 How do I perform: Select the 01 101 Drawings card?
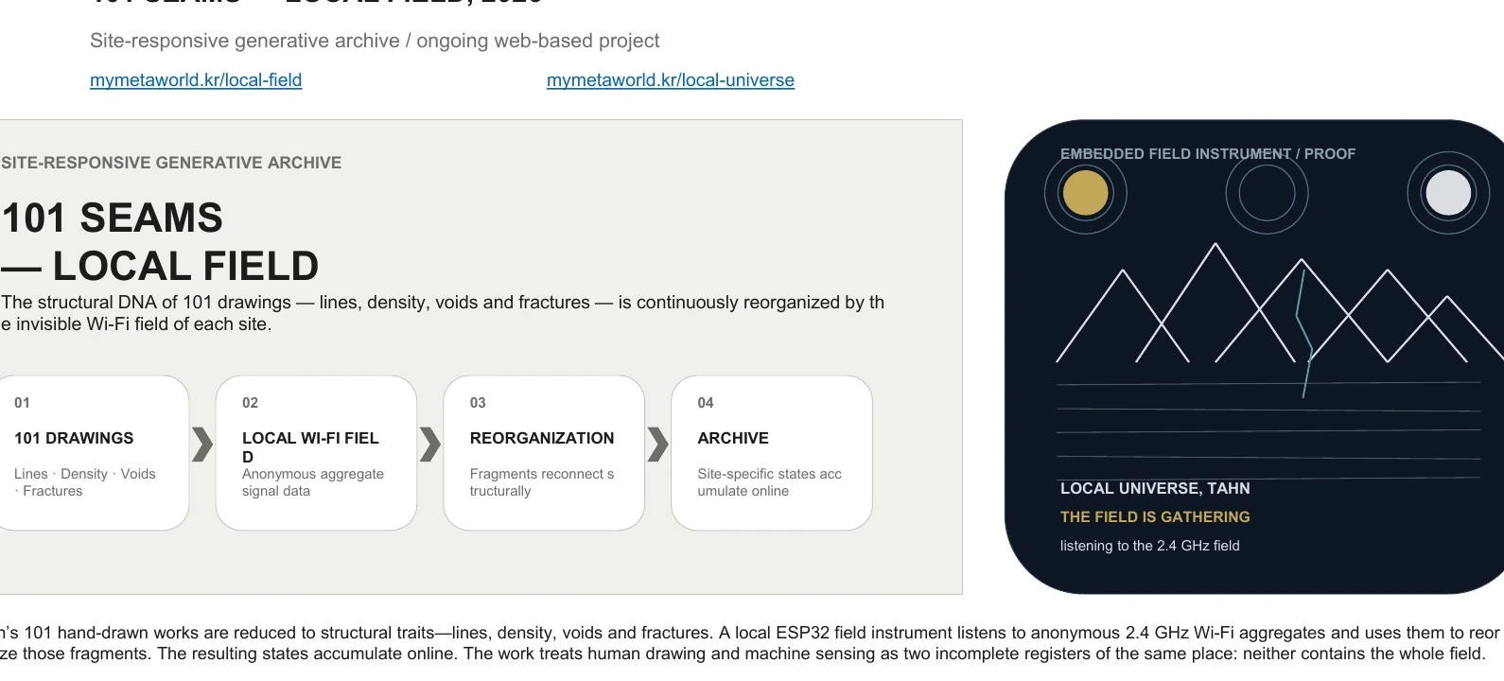click(91, 453)
